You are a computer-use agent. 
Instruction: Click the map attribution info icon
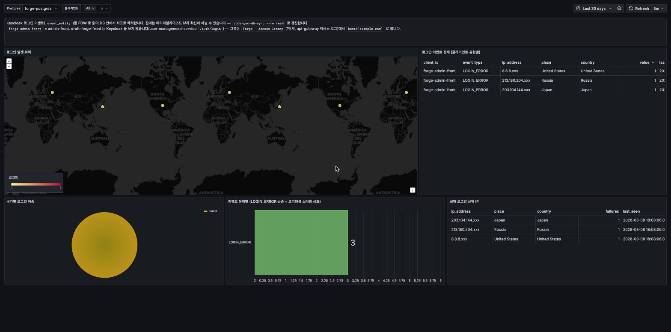pos(413,190)
